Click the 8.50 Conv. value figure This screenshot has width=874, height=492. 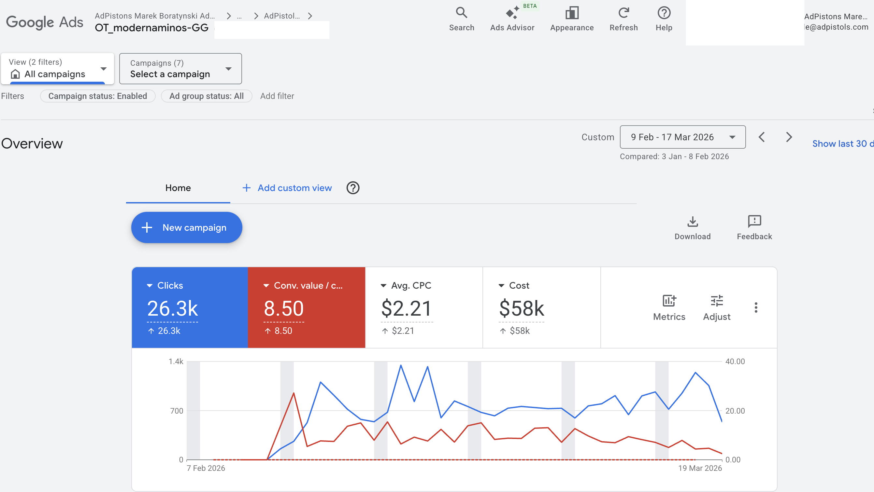[284, 308]
